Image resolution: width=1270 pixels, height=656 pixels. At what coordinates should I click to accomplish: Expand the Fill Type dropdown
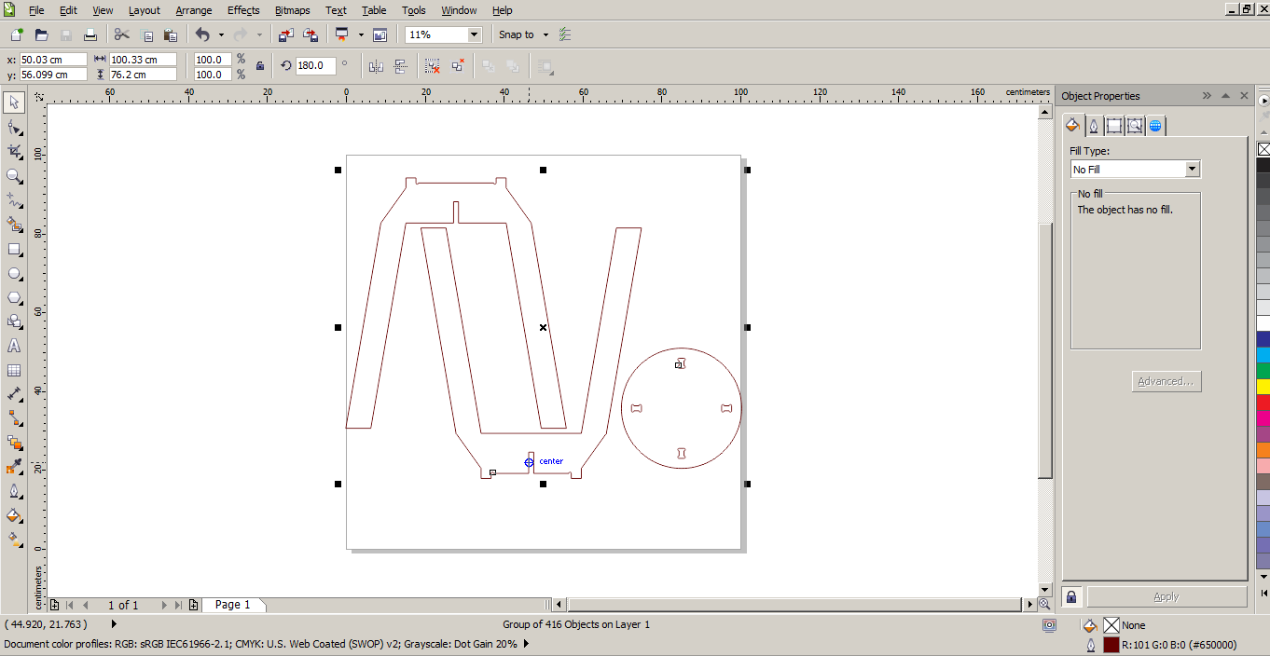click(1192, 169)
